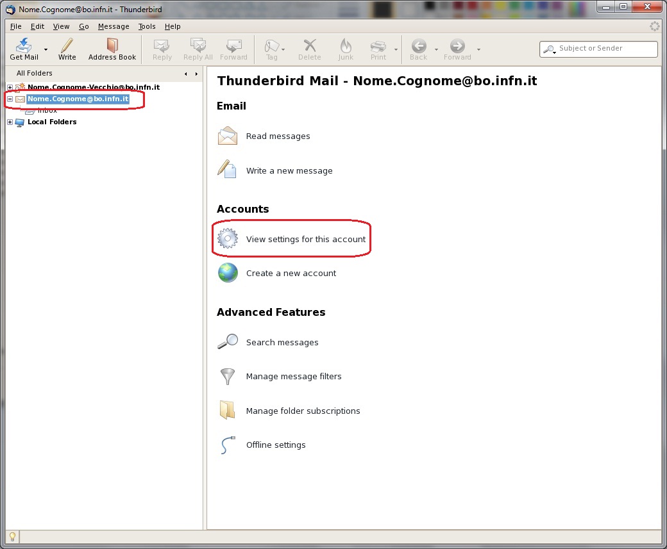This screenshot has width=667, height=549.
Task: Open the Back history dropdown arrow
Action: pyautogui.click(x=437, y=49)
